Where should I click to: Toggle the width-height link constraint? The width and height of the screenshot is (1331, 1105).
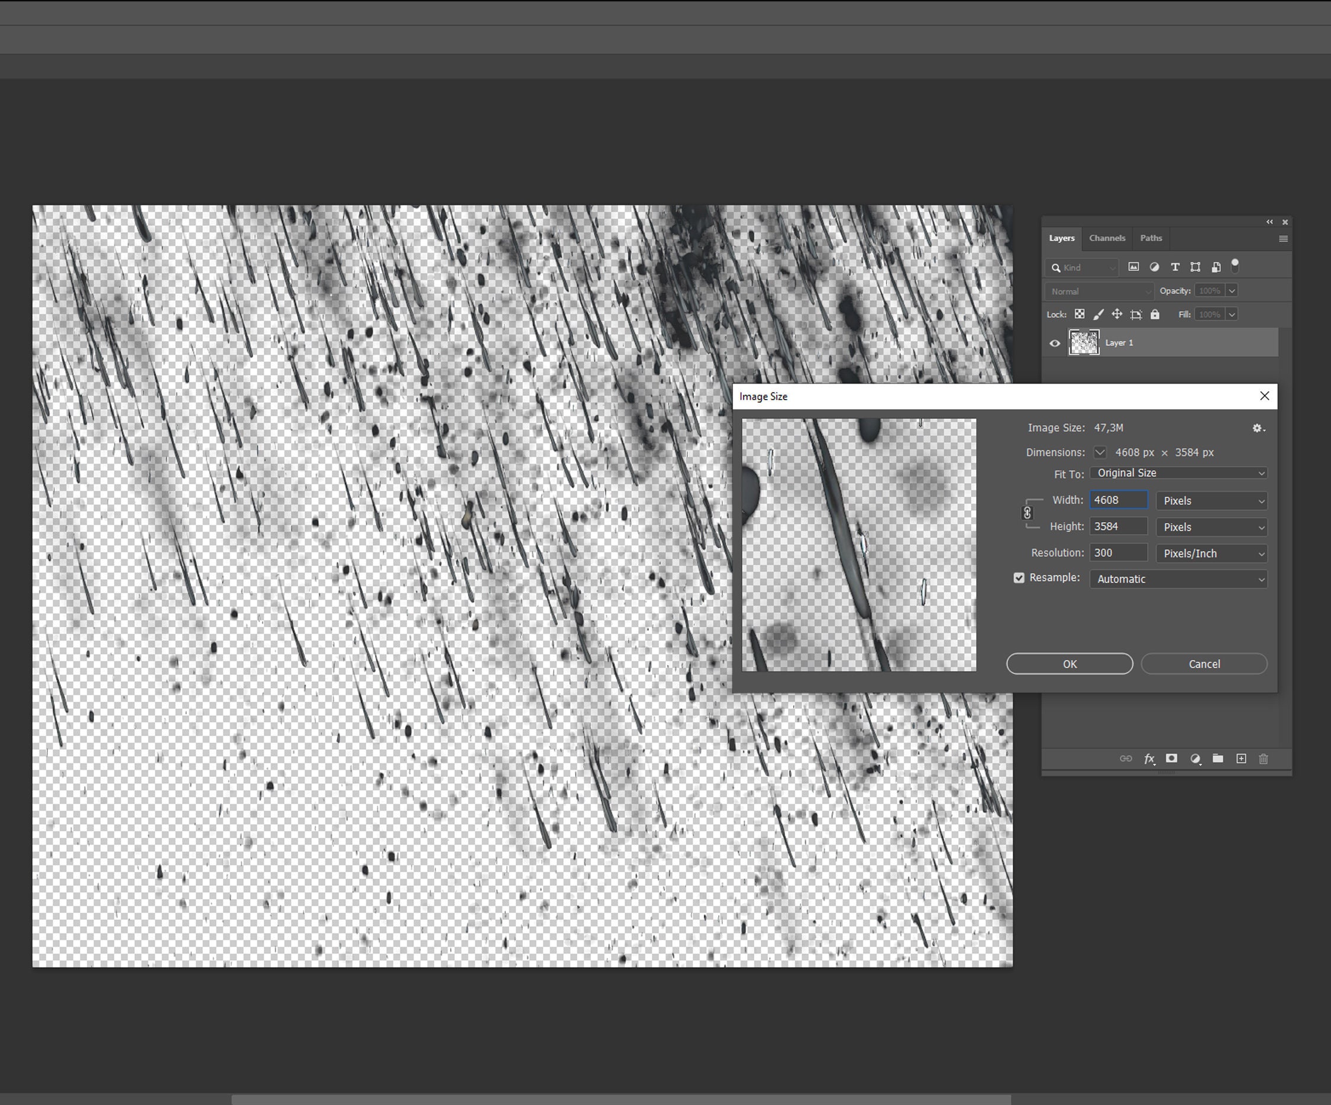click(x=1028, y=513)
